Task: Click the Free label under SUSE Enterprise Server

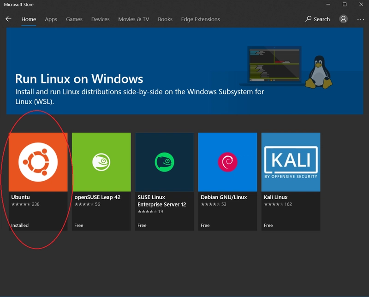Action: point(142,225)
